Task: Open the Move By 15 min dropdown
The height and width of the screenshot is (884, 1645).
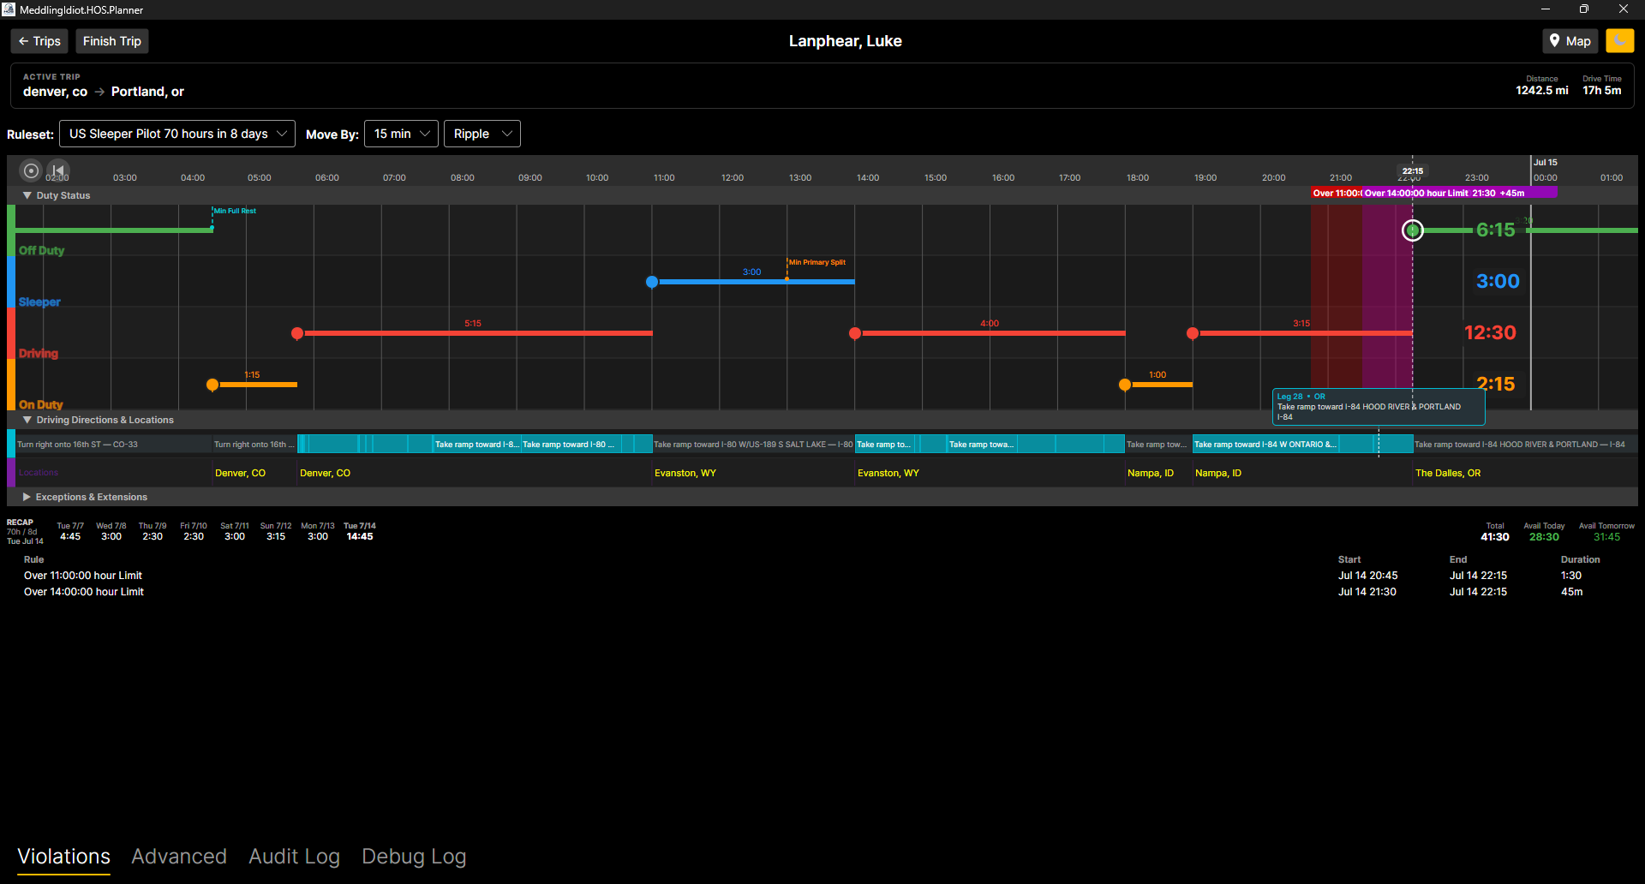Action: tap(401, 134)
